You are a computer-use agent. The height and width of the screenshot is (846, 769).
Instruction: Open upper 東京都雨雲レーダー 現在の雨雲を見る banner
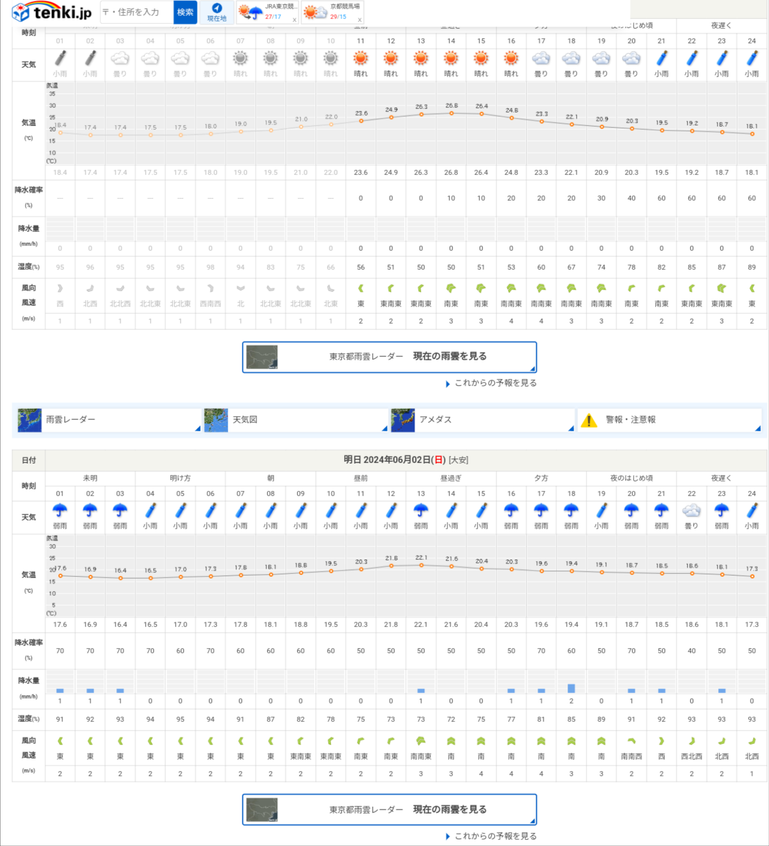[x=389, y=357]
